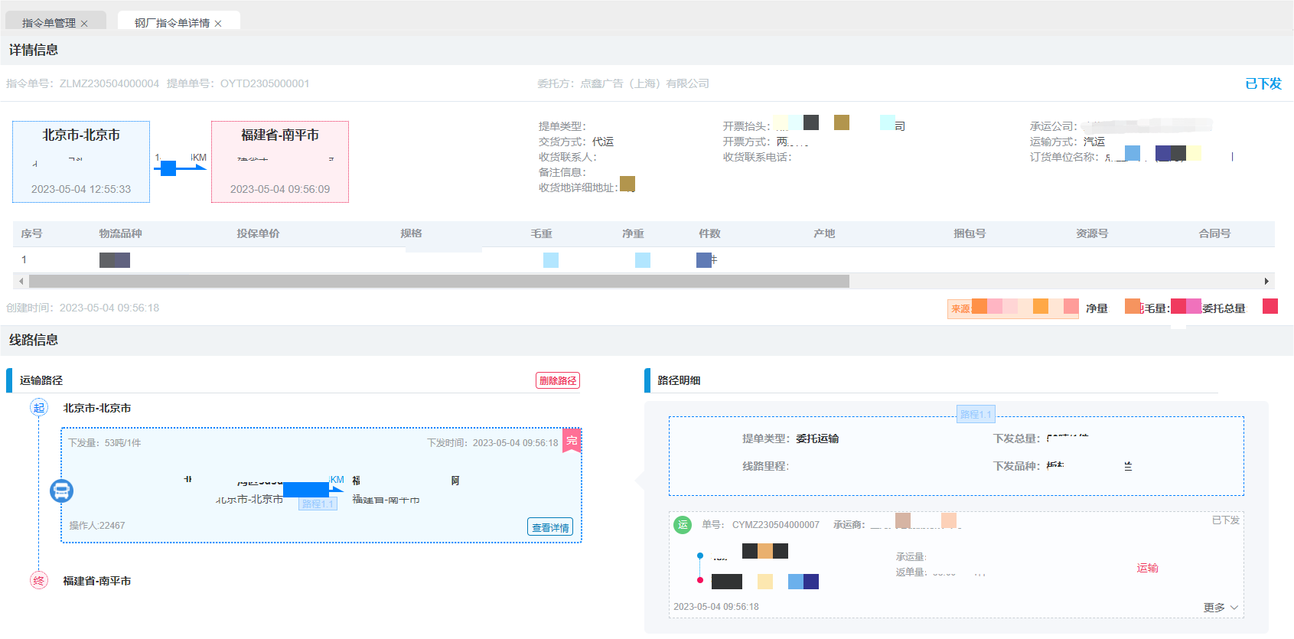Click the 序号 column header

point(31,233)
